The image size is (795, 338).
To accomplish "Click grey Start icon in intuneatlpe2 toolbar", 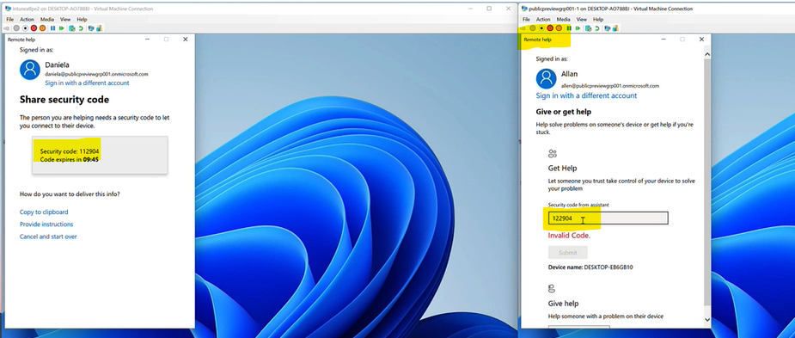I will tap(16, 28).
